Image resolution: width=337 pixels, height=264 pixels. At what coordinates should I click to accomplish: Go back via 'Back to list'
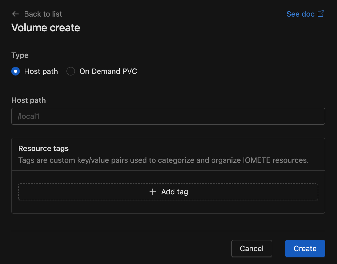coord(43,14)
